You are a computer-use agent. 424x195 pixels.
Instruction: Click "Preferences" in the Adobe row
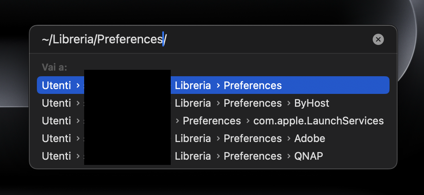(x=252, y=138)
